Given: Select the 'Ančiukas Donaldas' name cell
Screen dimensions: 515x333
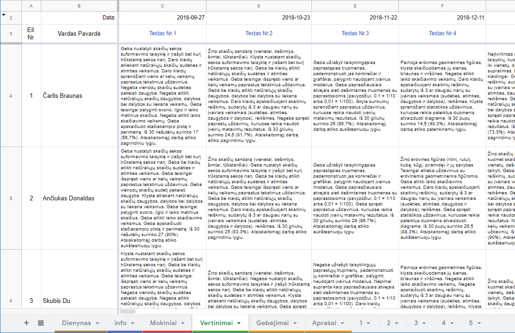Looking at the screenshot, I should (x=79, y=199).
